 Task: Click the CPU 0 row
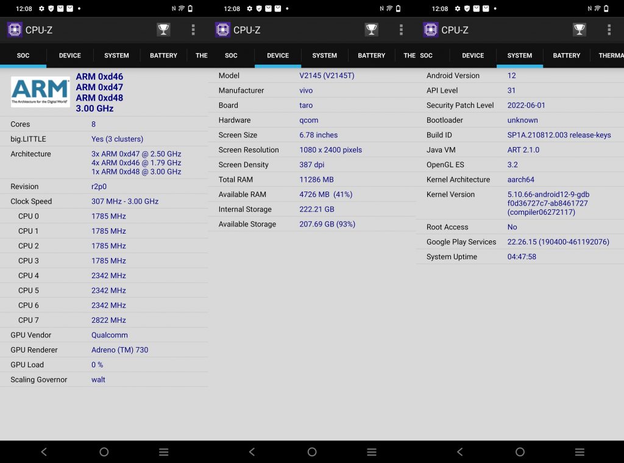(x=104, y=216)
